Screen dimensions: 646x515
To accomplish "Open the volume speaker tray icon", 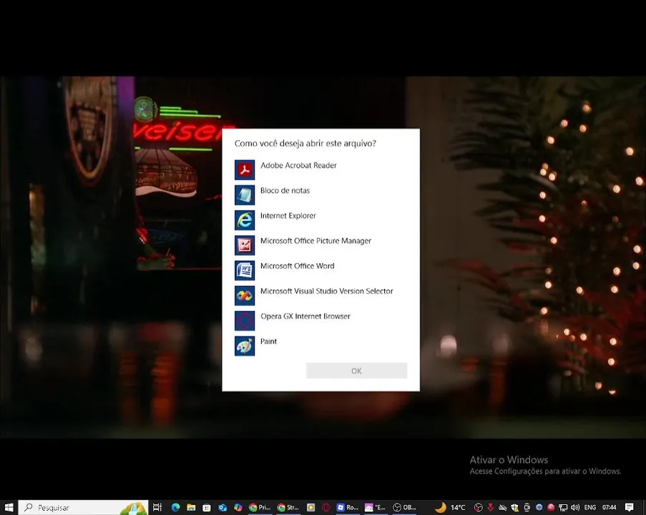I will [x=575, y=507].
